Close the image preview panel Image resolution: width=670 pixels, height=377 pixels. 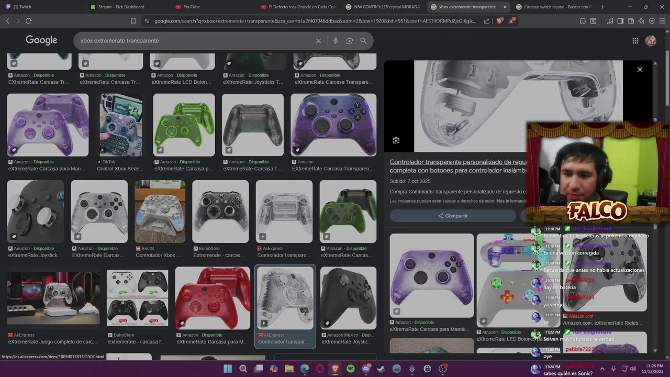(x=640, y=69)
